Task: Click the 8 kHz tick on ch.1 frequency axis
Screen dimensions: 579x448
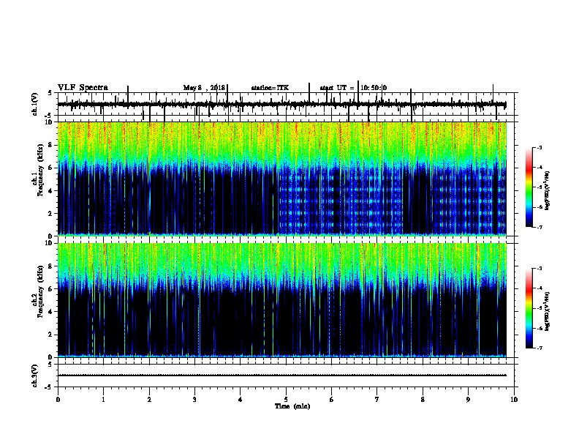Action: 50,145
